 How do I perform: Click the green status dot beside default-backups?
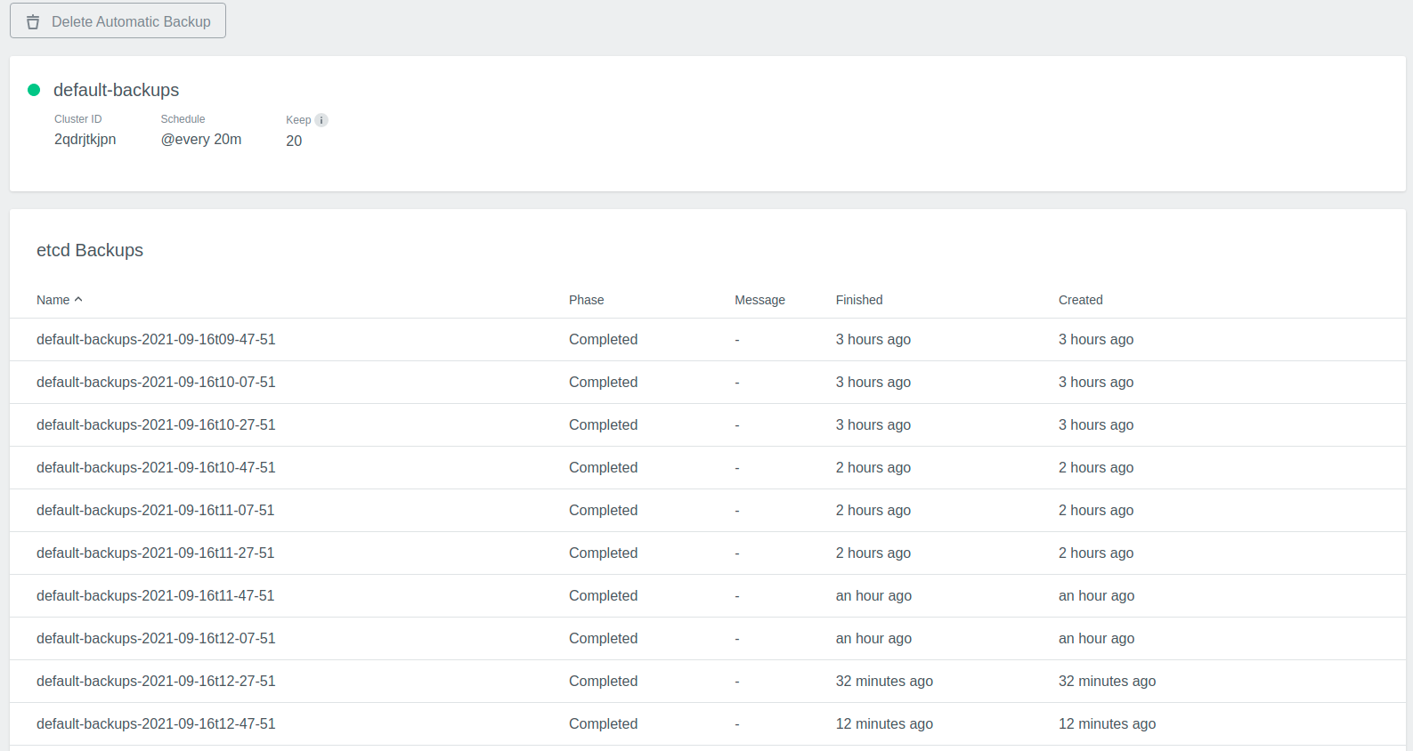click(x=34, y=90)
